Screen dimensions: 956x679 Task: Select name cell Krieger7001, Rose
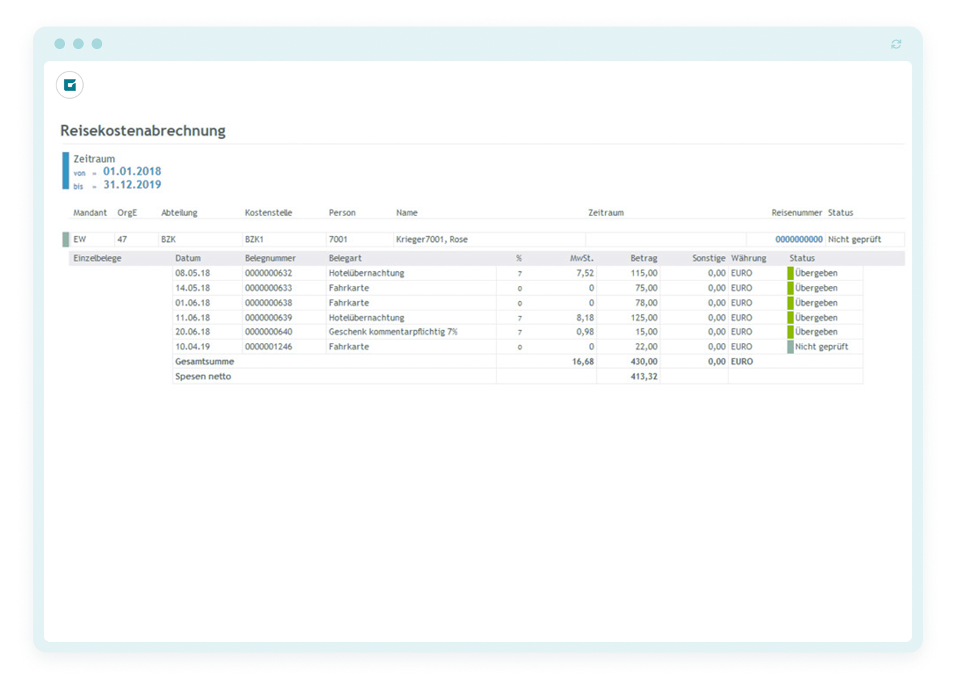point(432,239)
